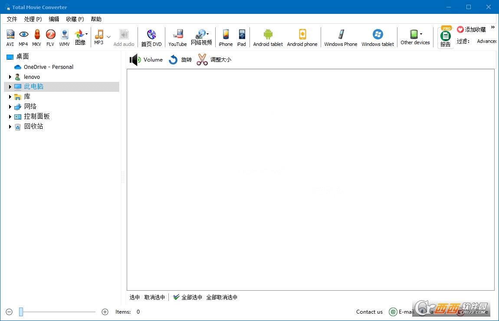Screen dimensions: 499x321
Task: Expand the 控制面板 node
Action: point(10,117)
